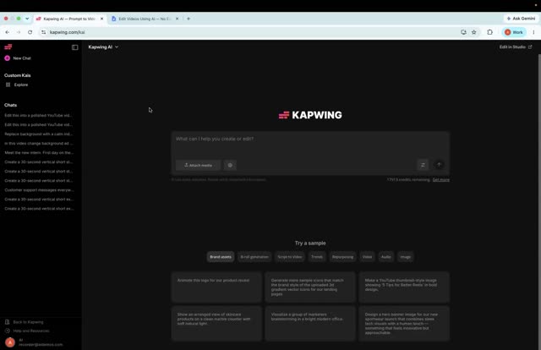Open the Work profile button

pyautogui.click(x=514, y=32)
